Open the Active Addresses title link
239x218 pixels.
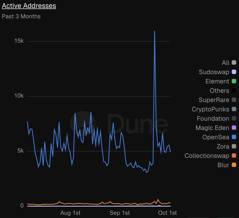[x=29, y=6]
